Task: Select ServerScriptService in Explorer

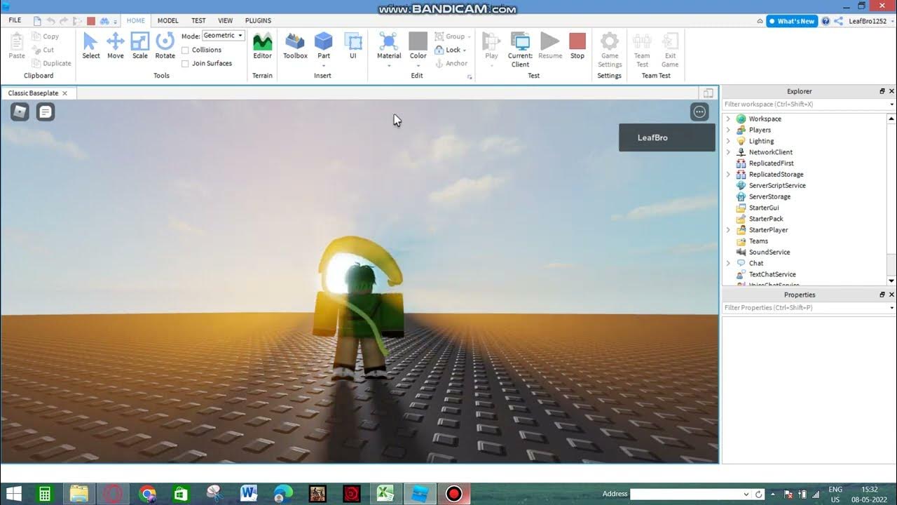Action: click(x=777, y=185)
